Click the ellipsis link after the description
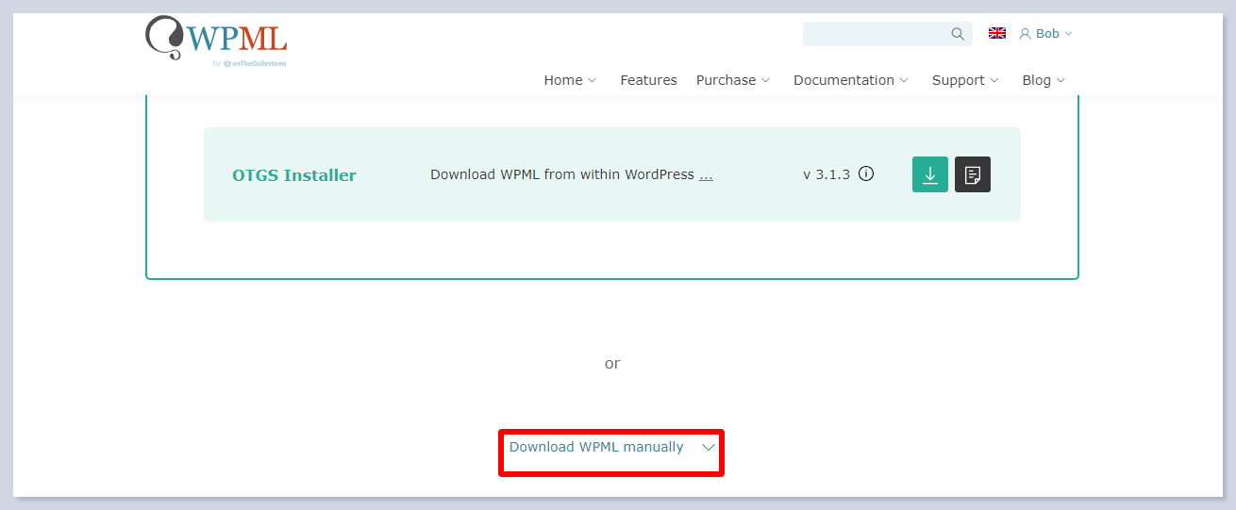The image size is (1236, 510). tap(706, 174)
